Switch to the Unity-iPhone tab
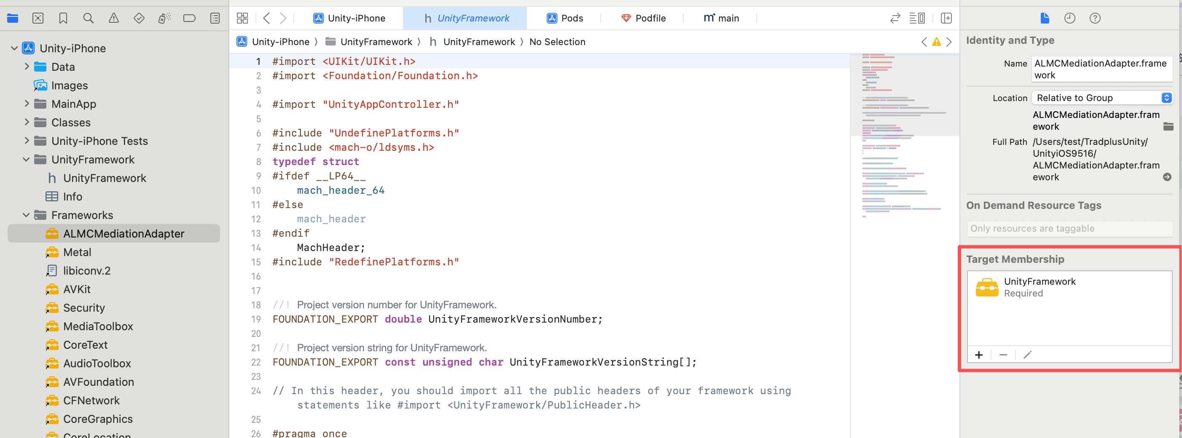Viewport: 1182px width, 438px height. (x=349, y=19)
